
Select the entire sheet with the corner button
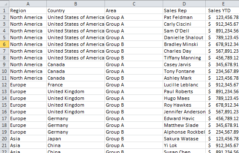pyautogui.click(x=4, y=4)
